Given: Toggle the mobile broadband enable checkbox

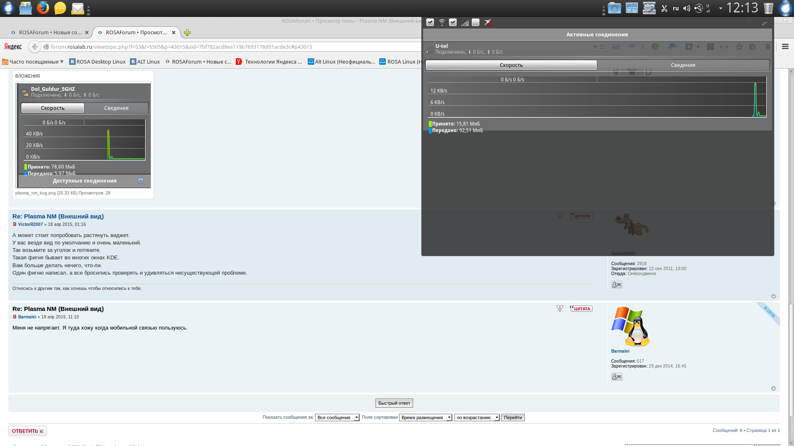Looking at the screenshot, I should click(x=453, y=22).
